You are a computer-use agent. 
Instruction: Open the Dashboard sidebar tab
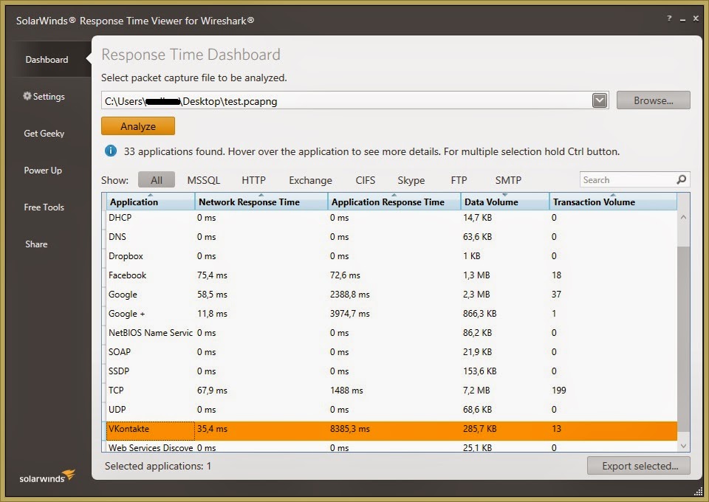47,60
